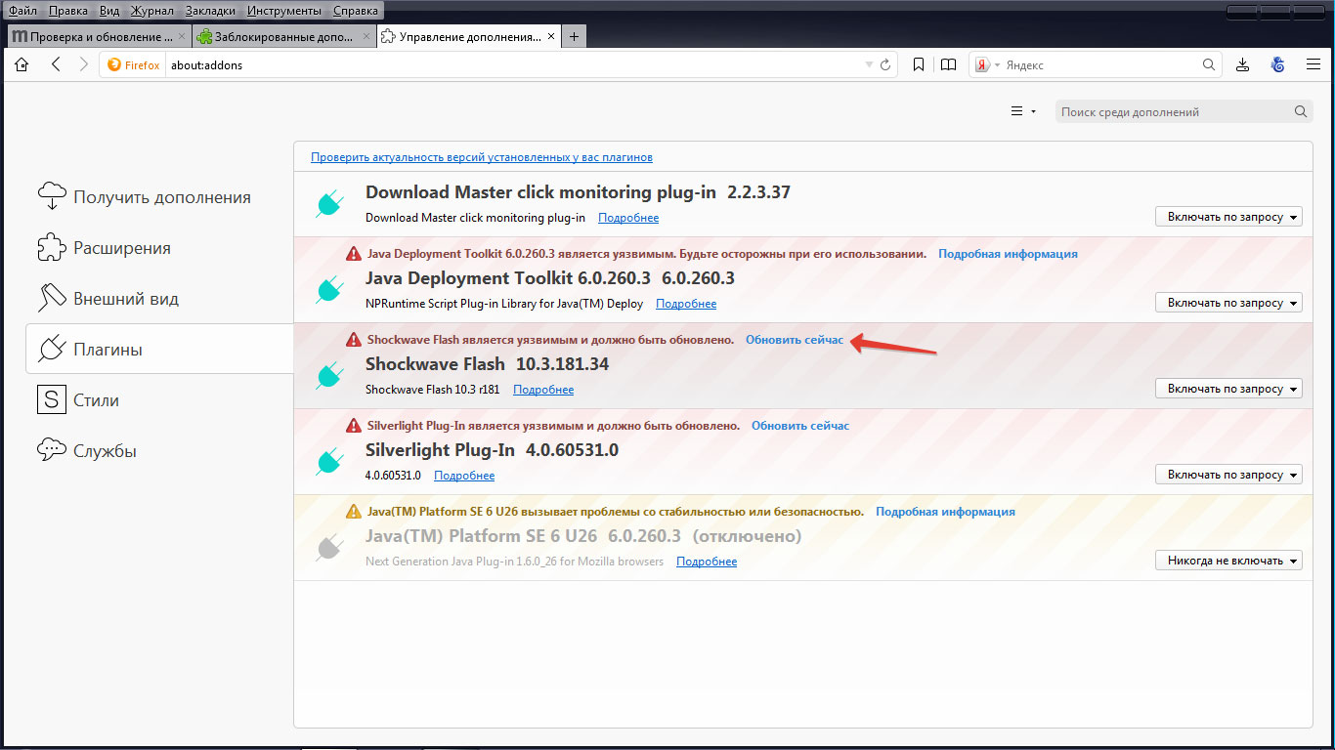Click 'Подробная информация' for Java Platform SE
This screenshot has height=750, width=1335.
pyautogui.click(x=945, y=512)
